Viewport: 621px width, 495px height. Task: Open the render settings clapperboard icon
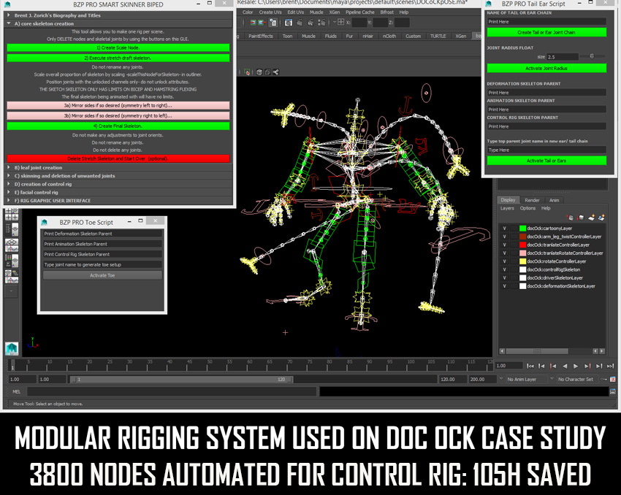pos(321,23)
